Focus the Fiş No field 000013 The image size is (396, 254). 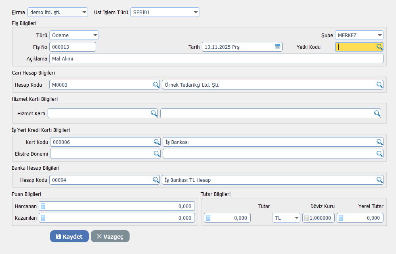[x=73, y=47]
